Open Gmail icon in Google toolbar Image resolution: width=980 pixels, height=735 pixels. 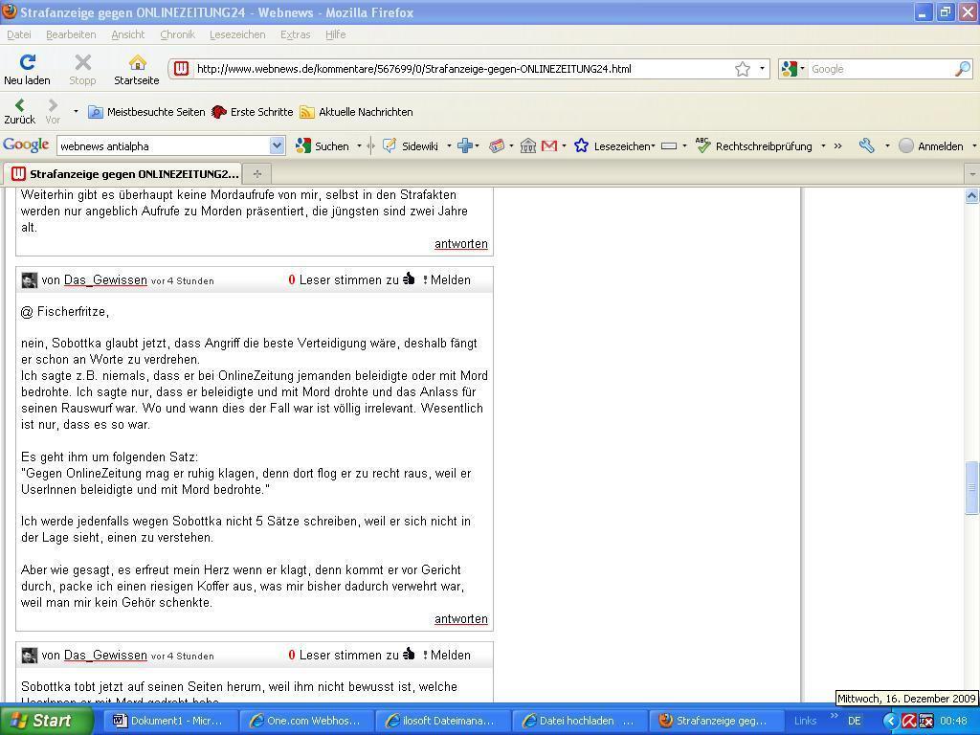[549, 145]
